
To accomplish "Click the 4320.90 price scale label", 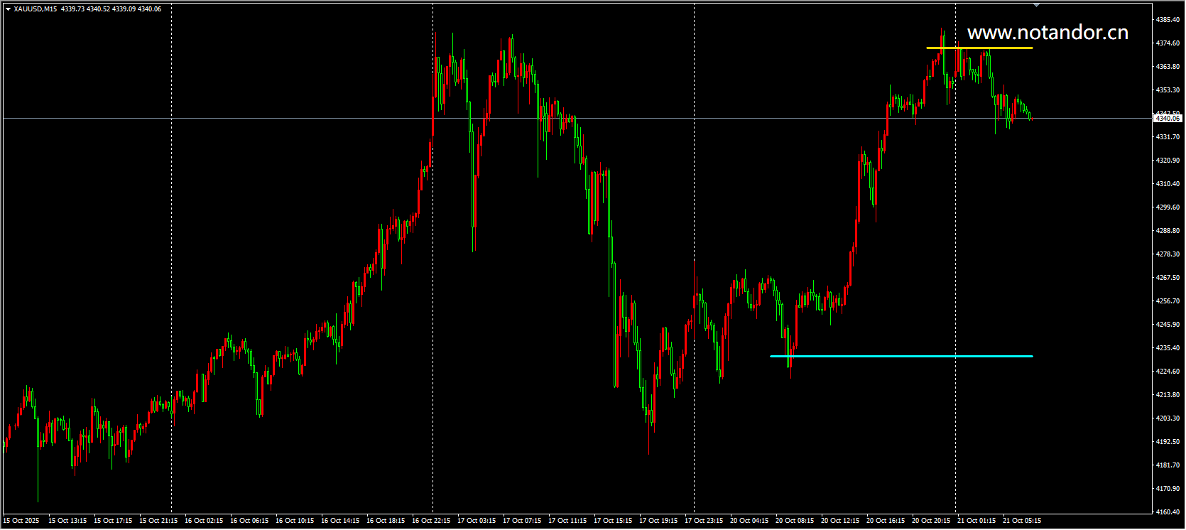I will tap(1168, 161).
